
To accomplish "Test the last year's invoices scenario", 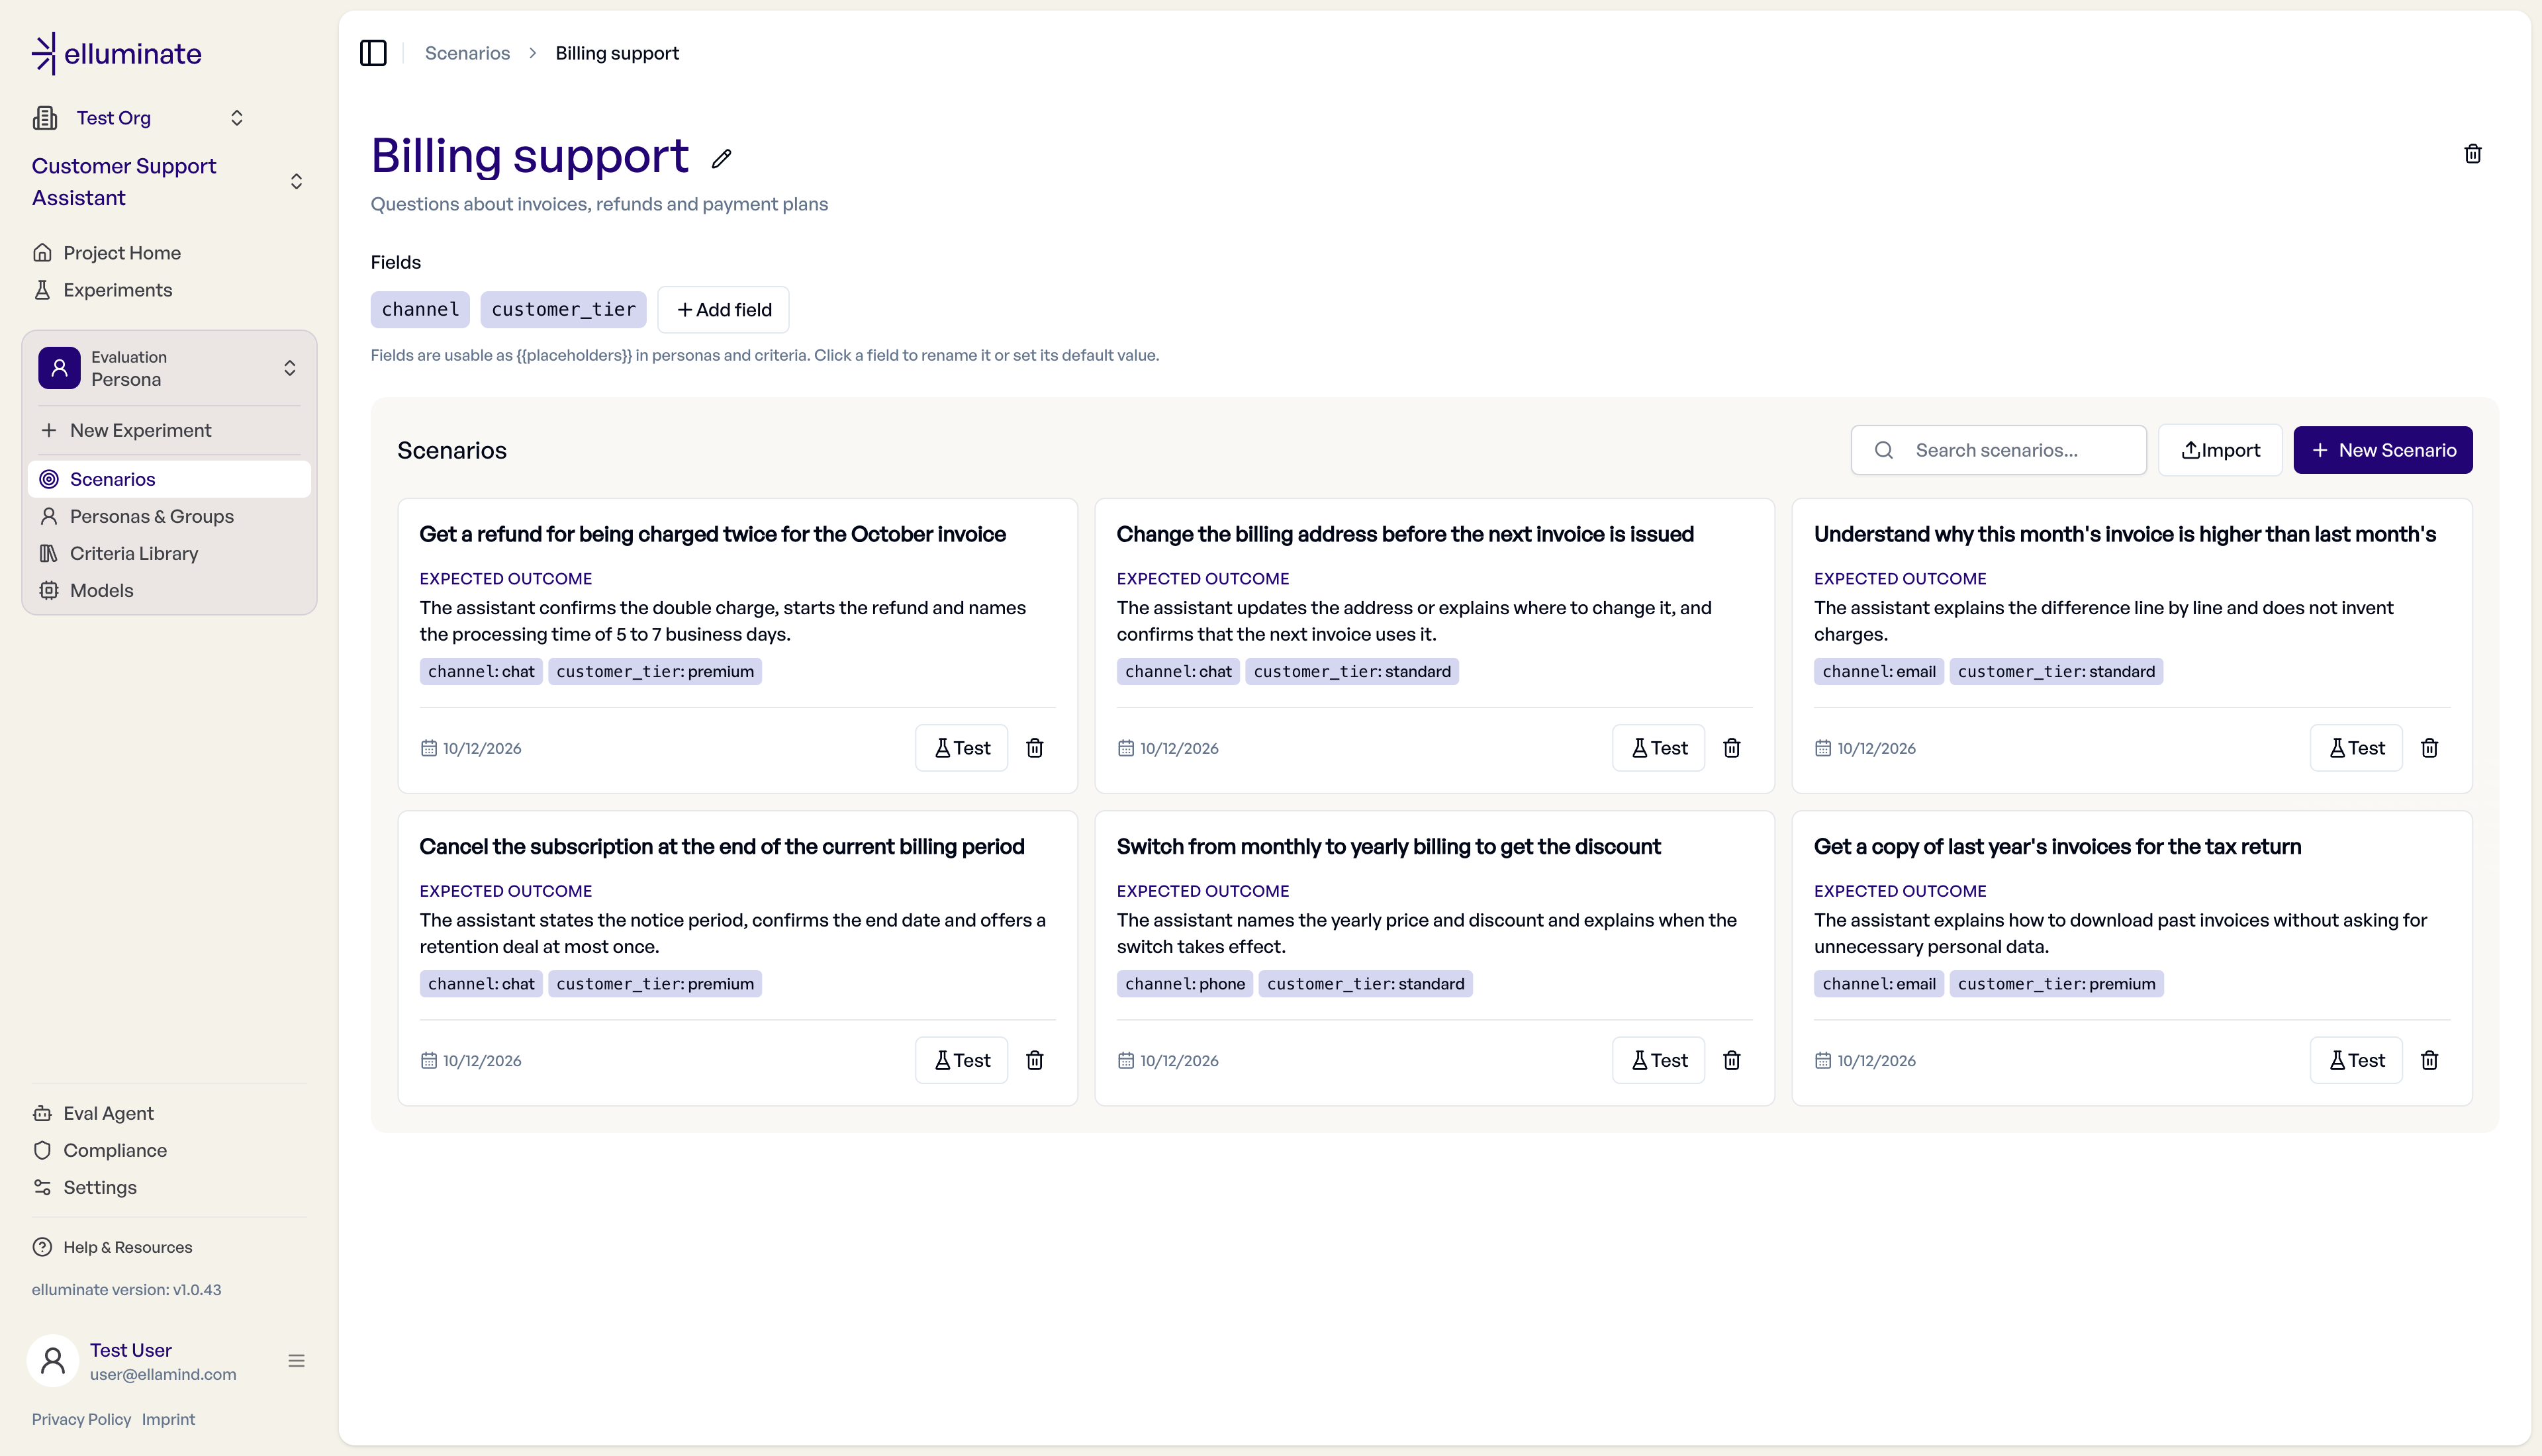I will 2355,1060.
